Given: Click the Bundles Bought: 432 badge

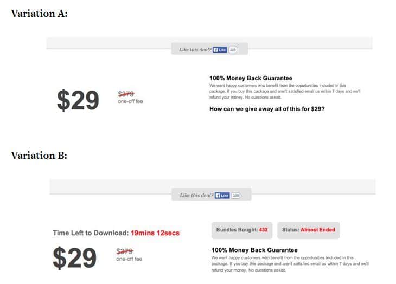Looking at the screenshot, I should click(242, 230).
